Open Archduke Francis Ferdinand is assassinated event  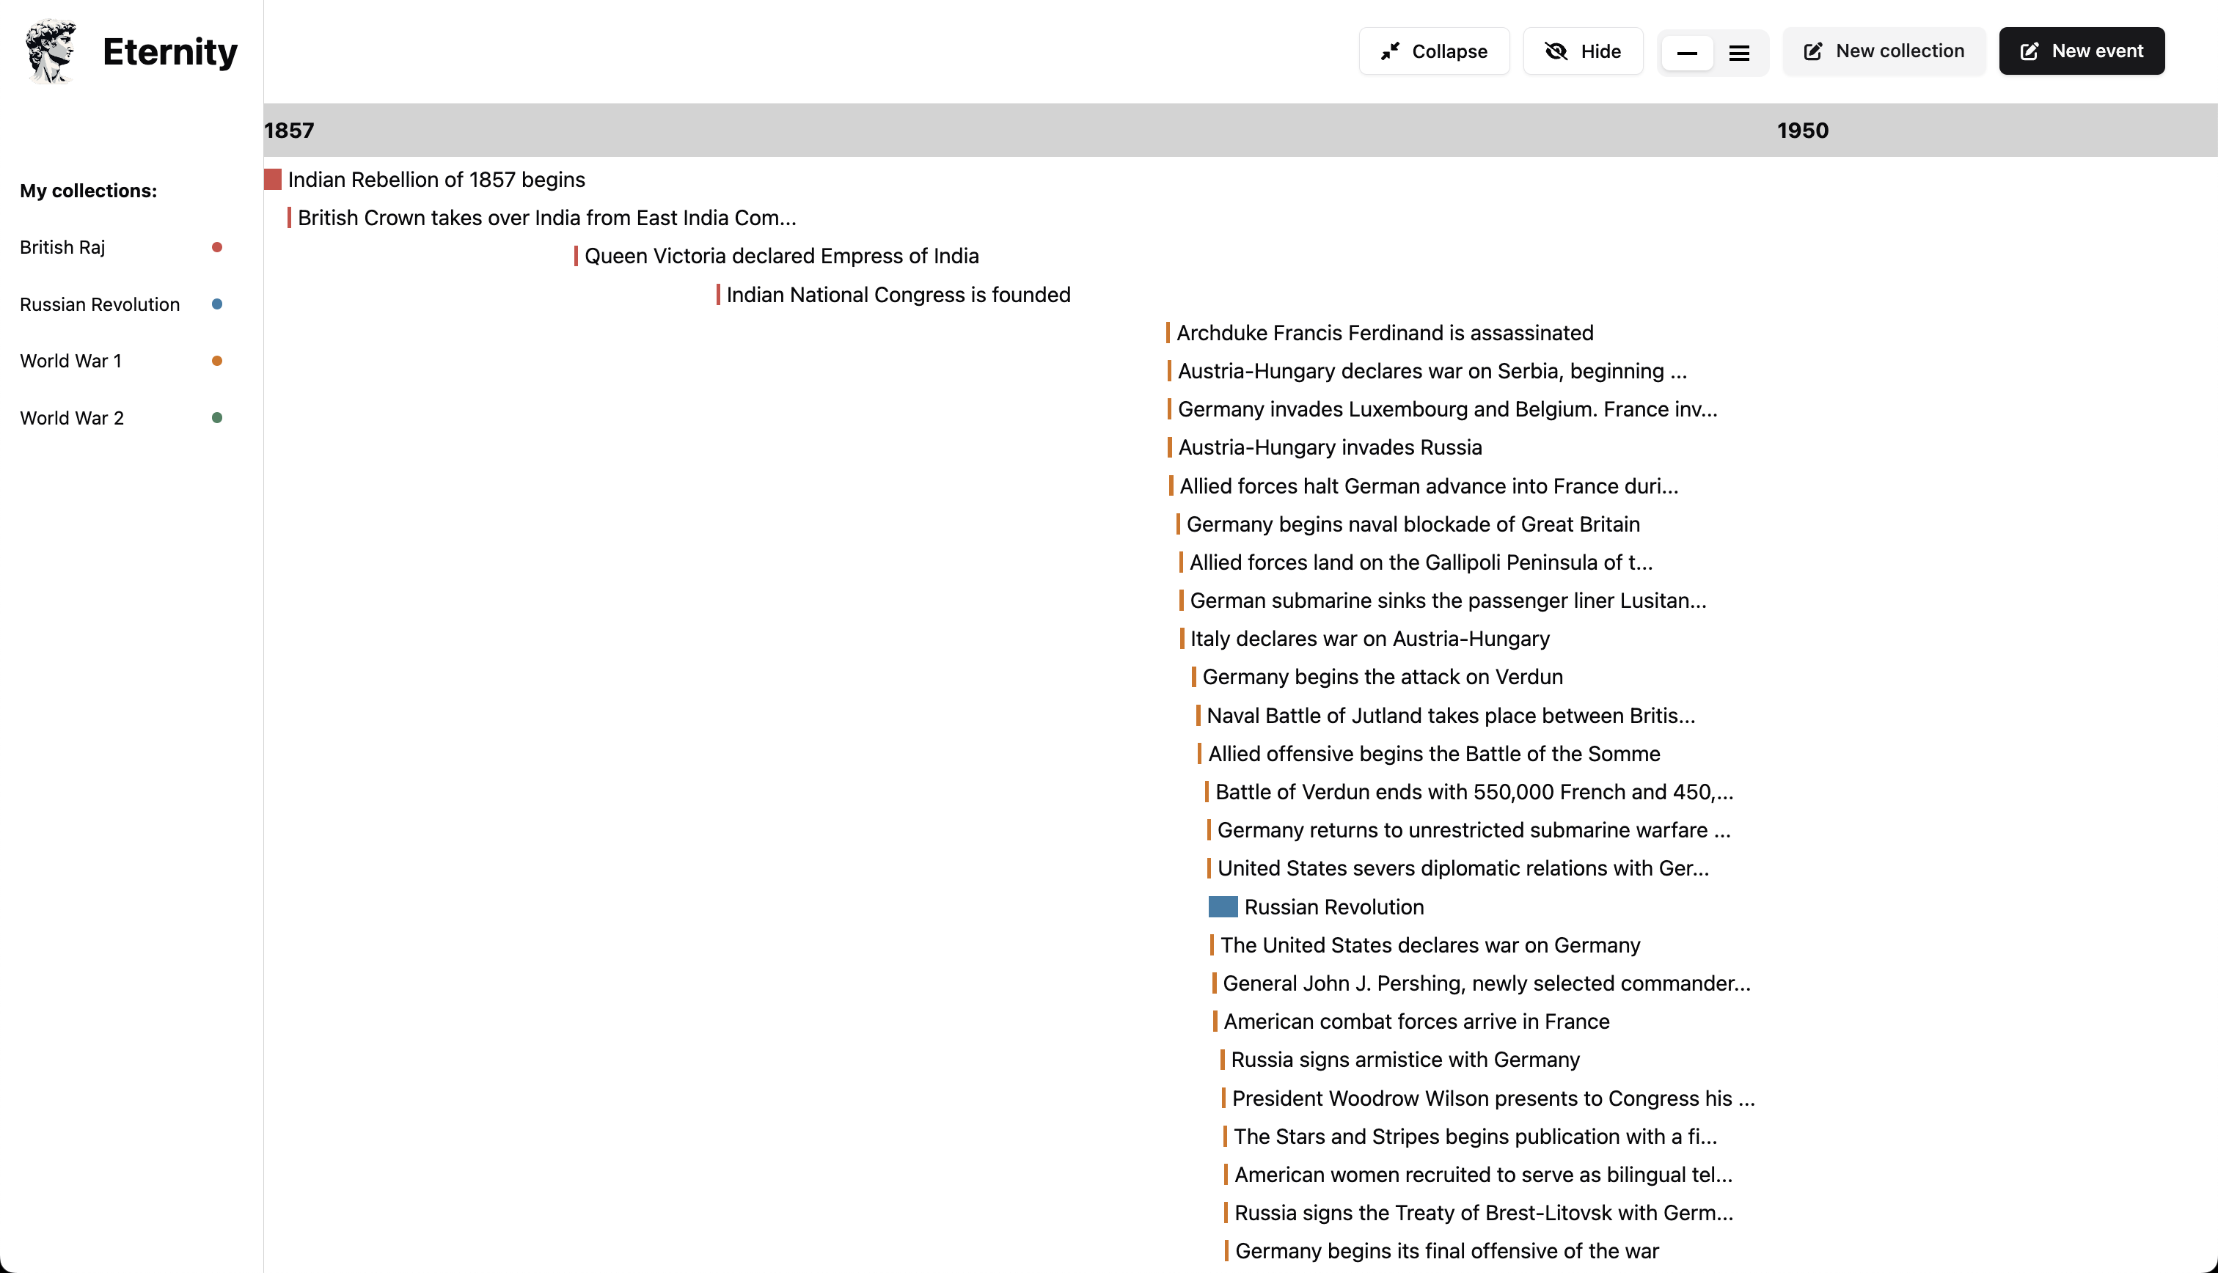[1384, 333]
